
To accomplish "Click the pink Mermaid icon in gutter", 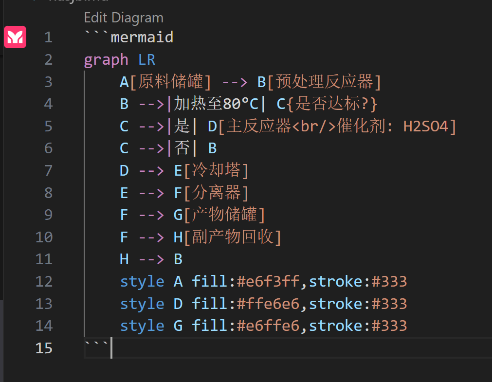I will click(x=15, y=37).
